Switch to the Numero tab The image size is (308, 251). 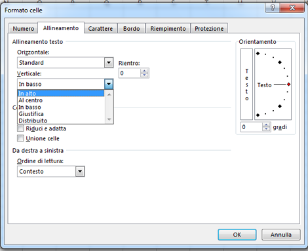[x=23, y=29]
